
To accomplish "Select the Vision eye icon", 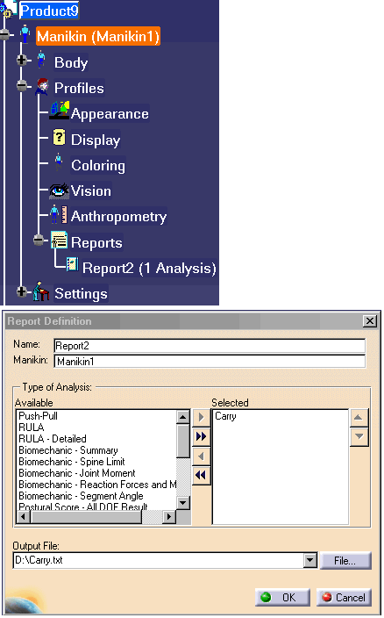I will click(59, 191).
